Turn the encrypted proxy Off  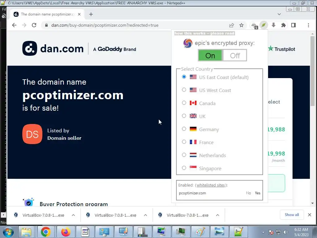click(x=235, y=55)
